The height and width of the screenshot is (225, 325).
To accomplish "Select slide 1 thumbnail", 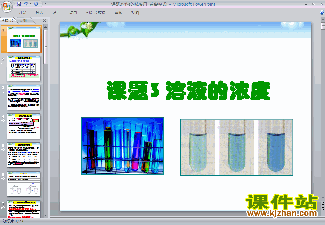I will (x=24, y=39).
